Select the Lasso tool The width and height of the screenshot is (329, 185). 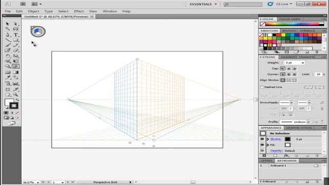(15, 29)
